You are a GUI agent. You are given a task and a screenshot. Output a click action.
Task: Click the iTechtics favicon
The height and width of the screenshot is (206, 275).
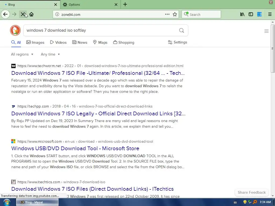point(13,182)
